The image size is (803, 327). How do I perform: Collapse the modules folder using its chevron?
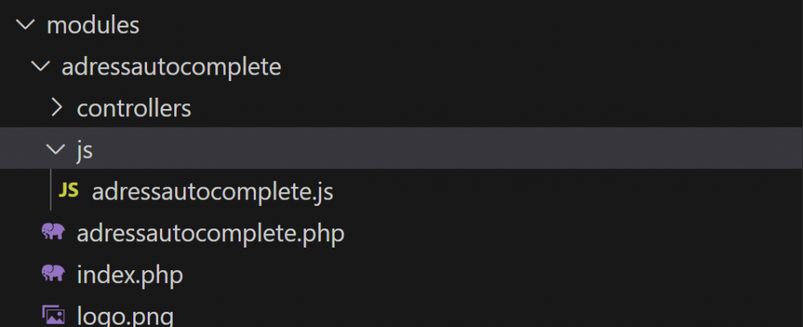pyautogui.click(x=26, y=25)
